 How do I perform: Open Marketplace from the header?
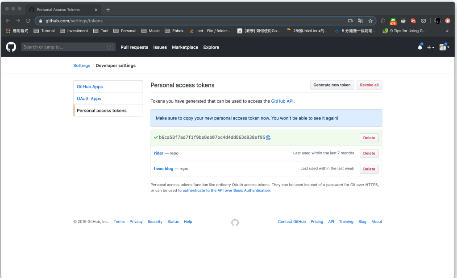(185, 47)
